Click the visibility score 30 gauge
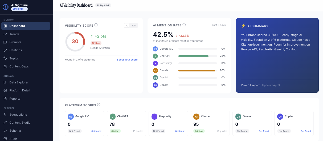323x141 pixels. (75, 42)
